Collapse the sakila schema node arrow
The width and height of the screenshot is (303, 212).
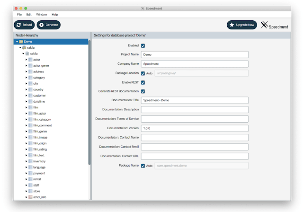(x=23, y=53)
